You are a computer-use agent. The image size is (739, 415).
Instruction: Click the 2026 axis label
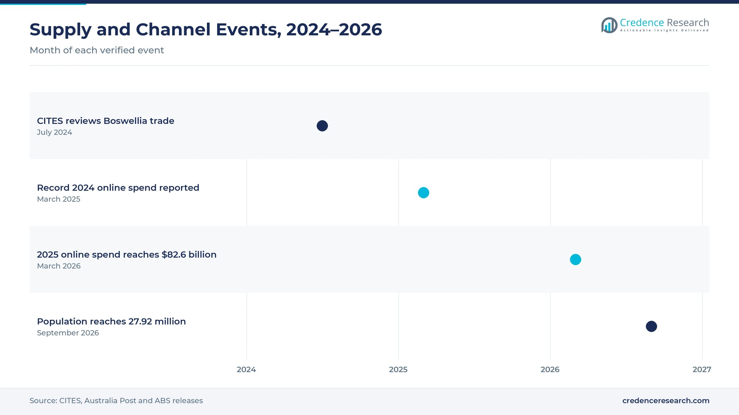click(x=550, y=370)
